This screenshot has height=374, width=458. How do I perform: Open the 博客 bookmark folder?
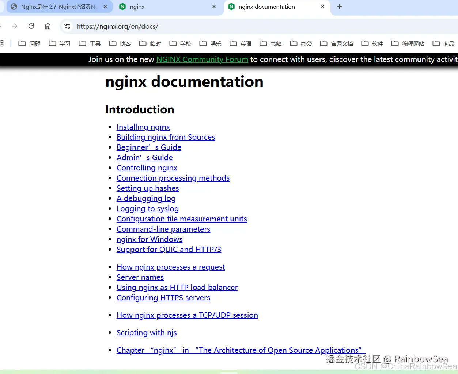coord(120,43)
